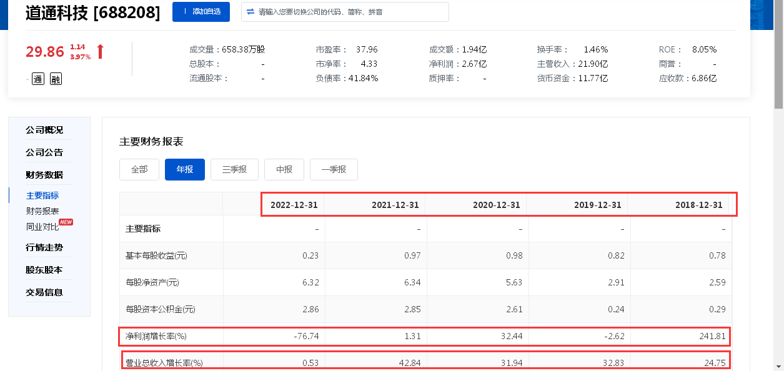Click the 负债率 41.84% stat
Image resolution: width=784 pixels, height=371 pixels.
click(347, 78)
